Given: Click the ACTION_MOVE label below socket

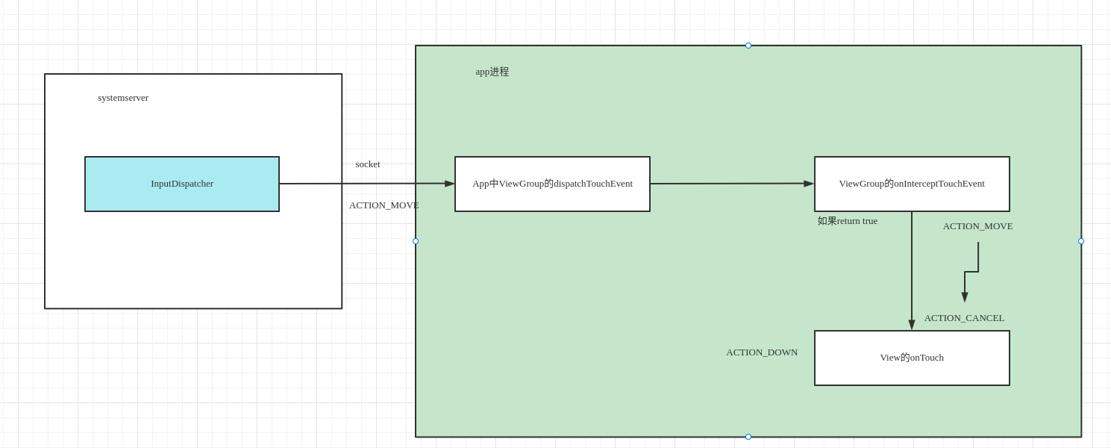Looking at the screenshot, I should point(384,205).
